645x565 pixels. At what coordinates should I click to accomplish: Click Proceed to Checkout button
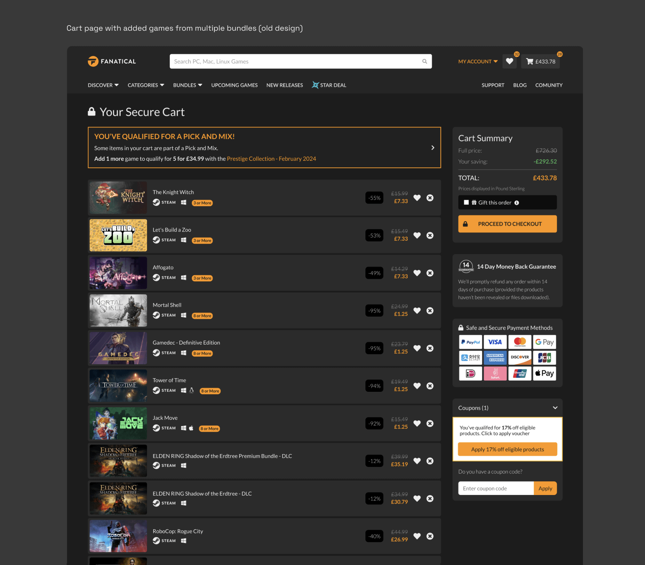click(507, 224)
